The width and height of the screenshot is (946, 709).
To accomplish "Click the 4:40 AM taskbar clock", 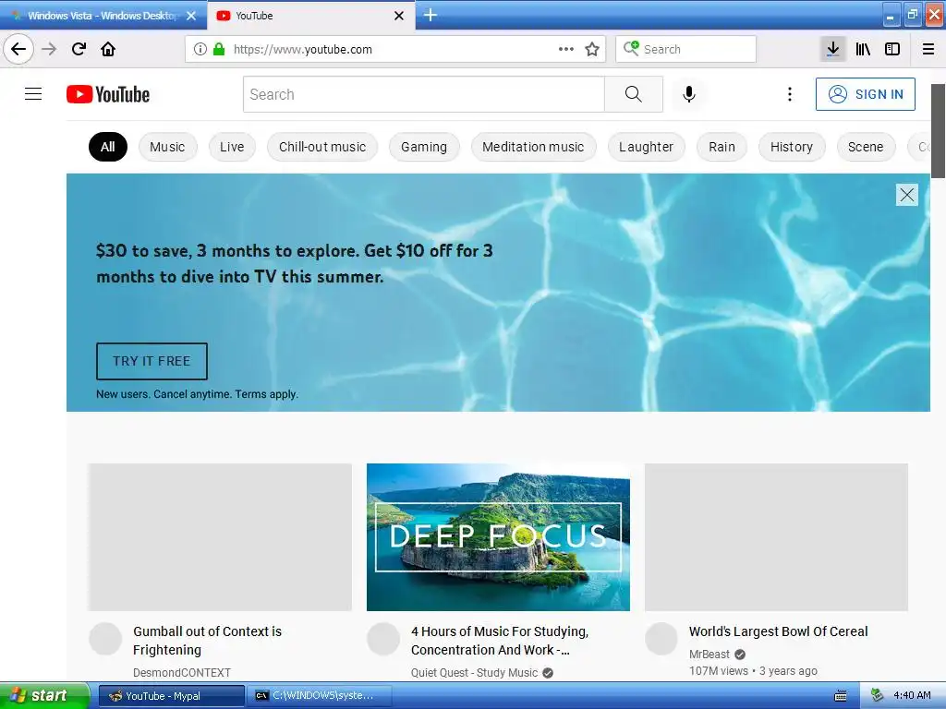I will coord(912,696).
